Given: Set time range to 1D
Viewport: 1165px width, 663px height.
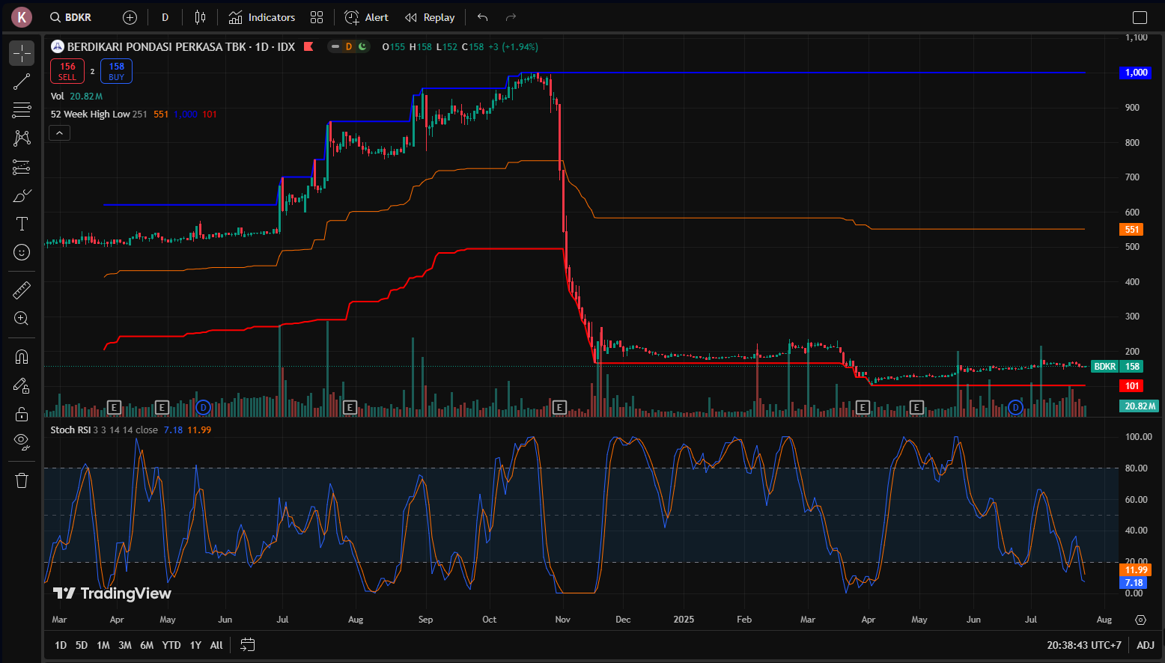Looking at the screenshot, I should pos(61,645).
